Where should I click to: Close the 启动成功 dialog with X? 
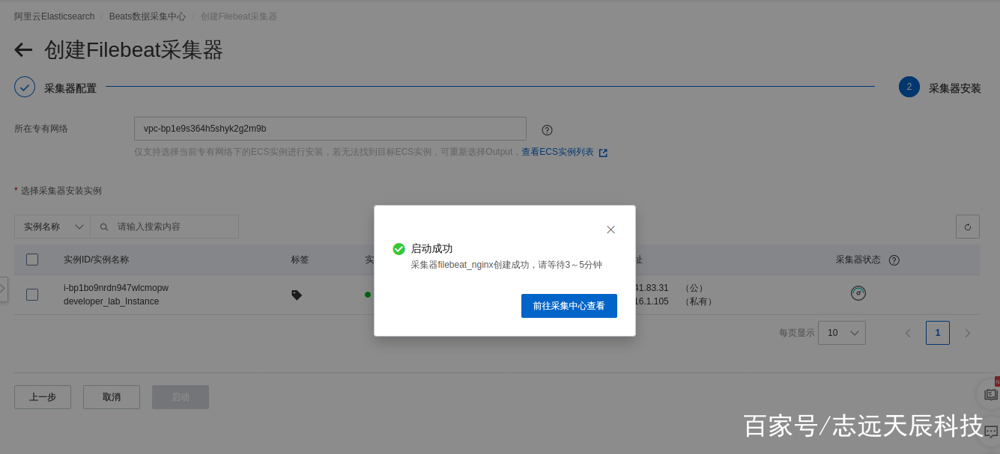pyautogui.click(x=610, y=230)
